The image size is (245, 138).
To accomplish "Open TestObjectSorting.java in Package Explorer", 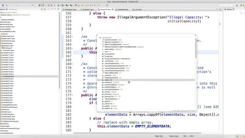I will coord(10,121).
